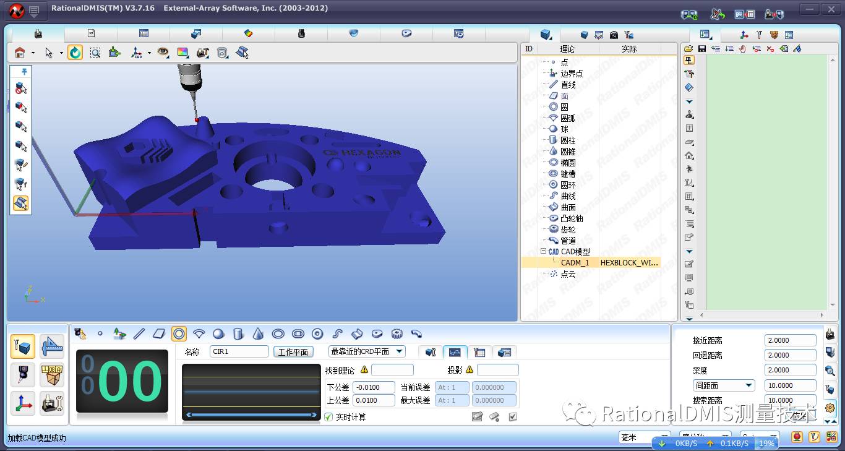Click the 下公差 field showing -0.0100

coord(374,387)
